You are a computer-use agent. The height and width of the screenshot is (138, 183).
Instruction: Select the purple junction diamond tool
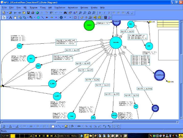click(56, 17)
